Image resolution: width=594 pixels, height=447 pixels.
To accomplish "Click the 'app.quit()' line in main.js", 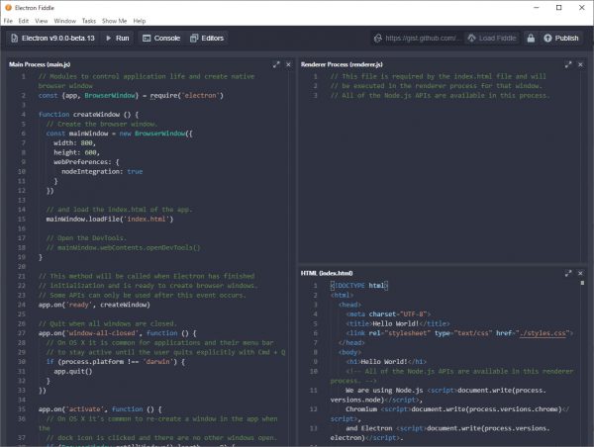I will (x=72, y=371).
